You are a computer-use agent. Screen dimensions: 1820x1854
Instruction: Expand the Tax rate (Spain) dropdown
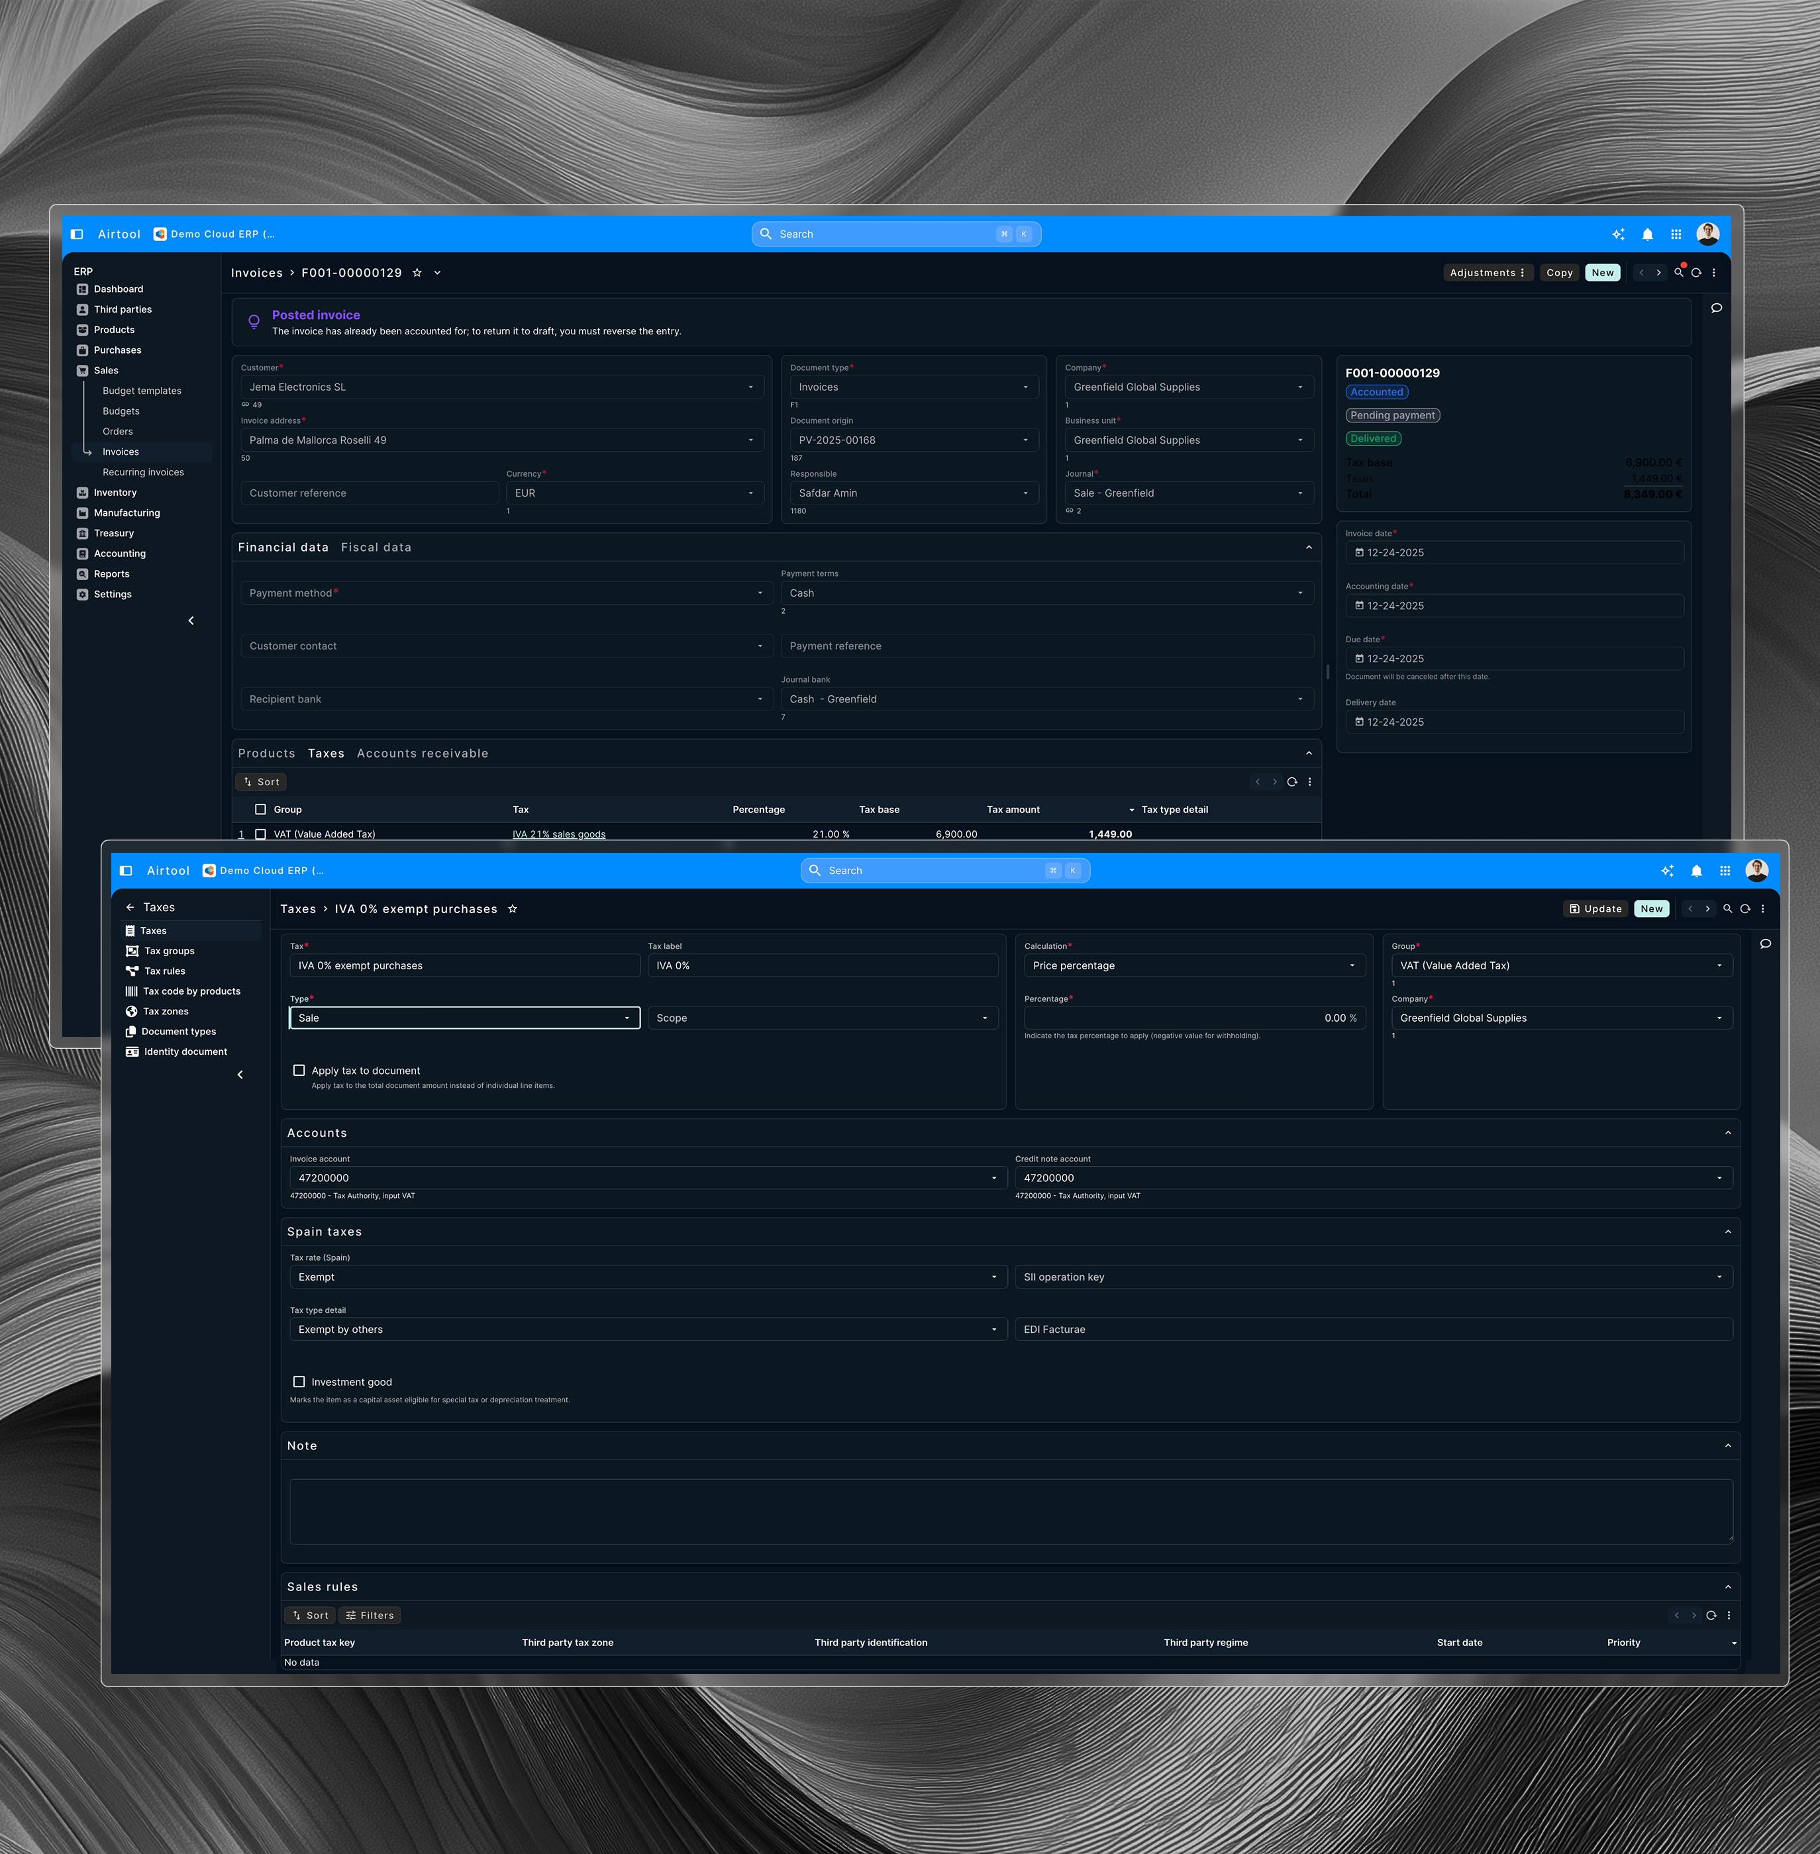click(647, 1277)
